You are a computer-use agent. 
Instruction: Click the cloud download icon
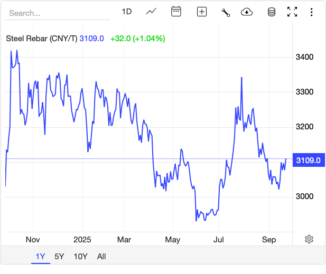247,12
